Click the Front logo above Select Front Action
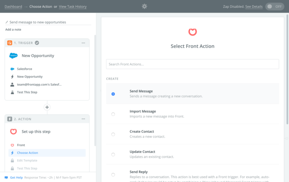 pyautogui.click(x=192, y=32)
